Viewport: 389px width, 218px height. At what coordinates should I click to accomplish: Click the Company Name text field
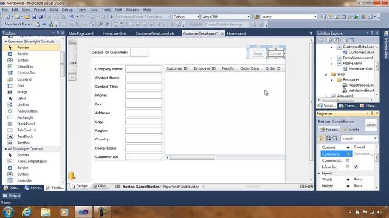[x=143, y=69]
